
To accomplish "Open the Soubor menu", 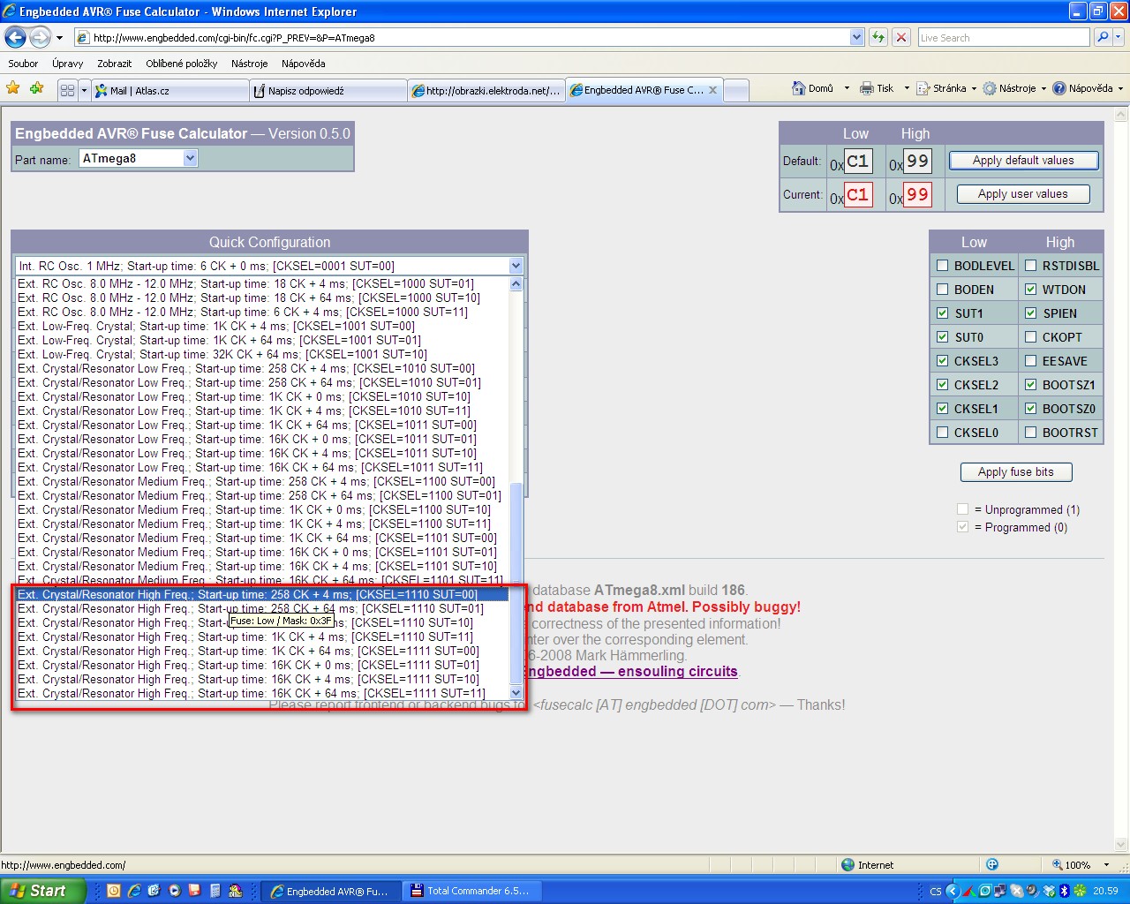I will point(23,64).
